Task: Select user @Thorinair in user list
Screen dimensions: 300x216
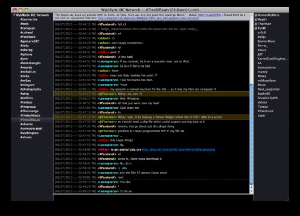Action: [263, 24]
